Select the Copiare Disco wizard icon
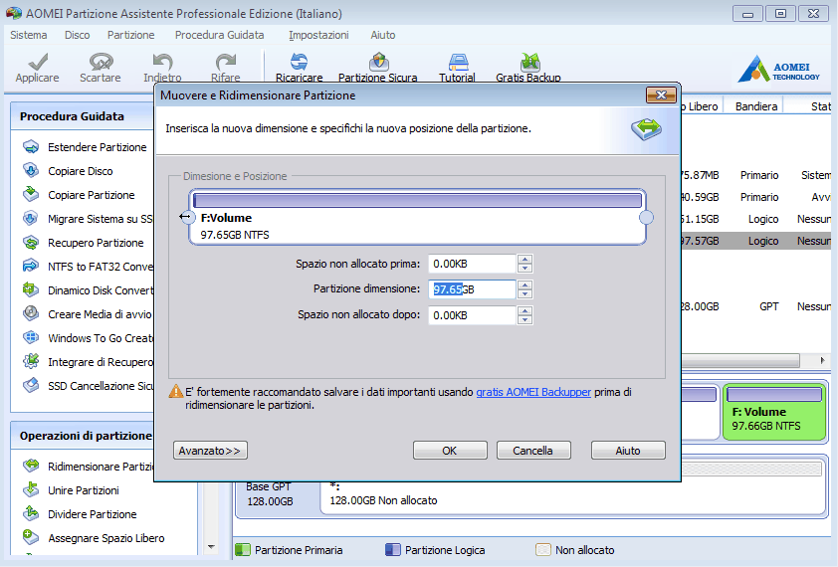Viewport: 838px width, 567px height. (31, 170)
